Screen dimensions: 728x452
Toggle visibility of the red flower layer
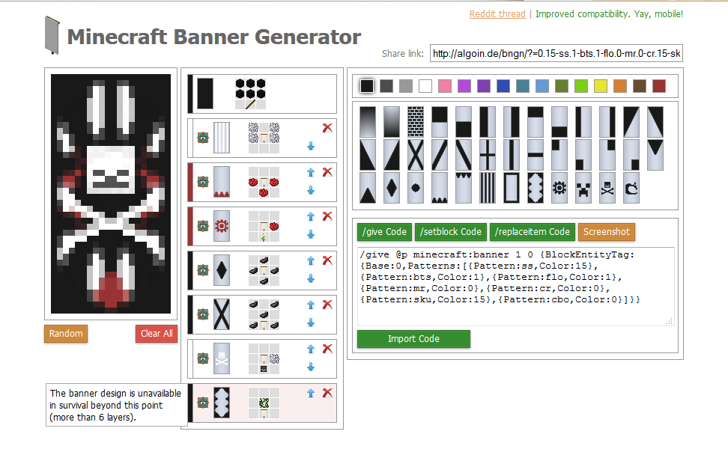[202, 226]
